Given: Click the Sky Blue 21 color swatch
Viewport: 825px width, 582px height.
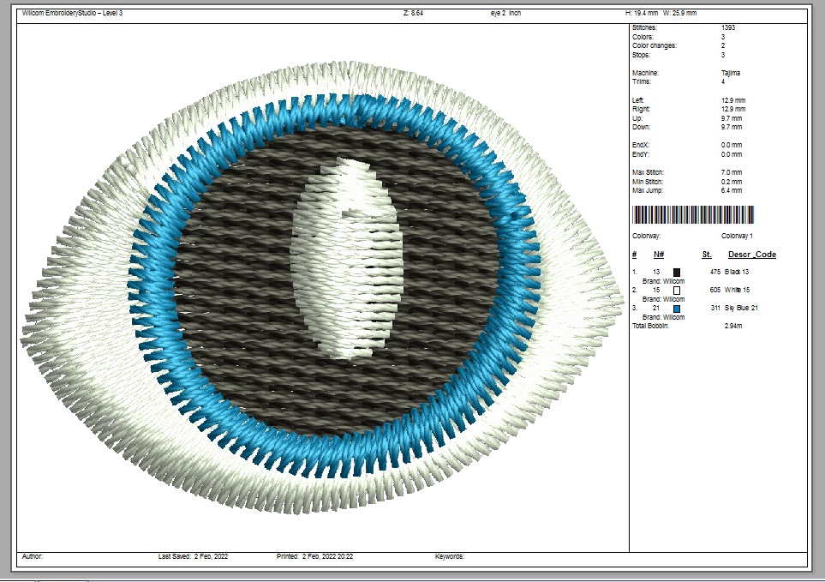Looking at the screenshot, I should (677, 309).
